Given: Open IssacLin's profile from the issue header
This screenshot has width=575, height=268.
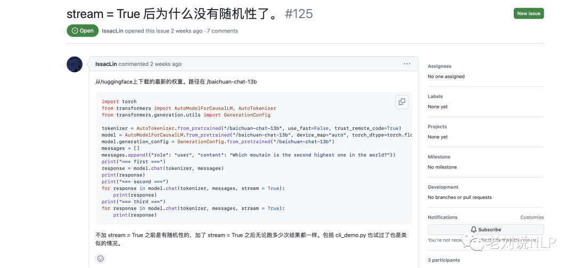Looking at the screenshot, I should click(112, 31).
